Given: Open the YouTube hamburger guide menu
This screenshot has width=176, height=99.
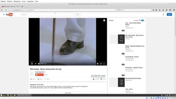Looking at the screenshot, I should 4,15.
